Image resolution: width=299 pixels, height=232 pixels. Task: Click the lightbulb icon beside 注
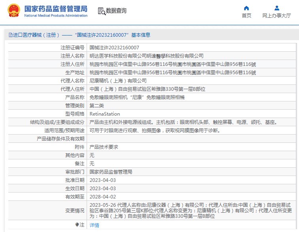(77, 225)
